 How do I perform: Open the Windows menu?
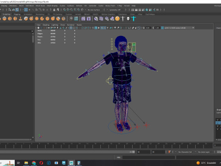pos(13,6)
